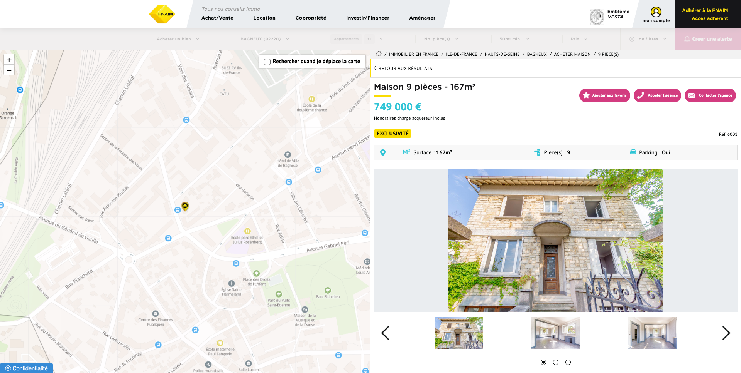Click the location pin icon in details bar

pos(383,152)
